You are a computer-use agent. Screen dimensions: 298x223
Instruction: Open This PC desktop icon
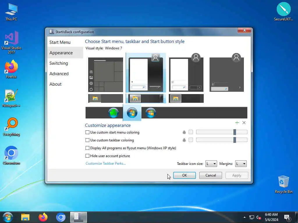point(11,12)
